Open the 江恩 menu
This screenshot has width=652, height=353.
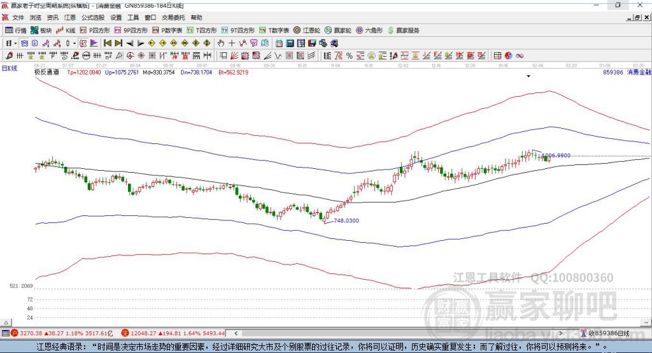70,17
